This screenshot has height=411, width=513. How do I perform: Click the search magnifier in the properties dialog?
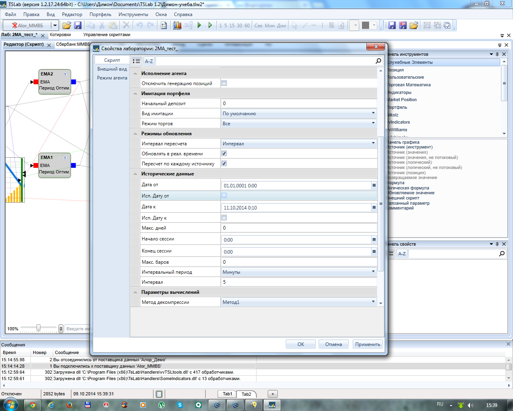[x=378, y=61]
